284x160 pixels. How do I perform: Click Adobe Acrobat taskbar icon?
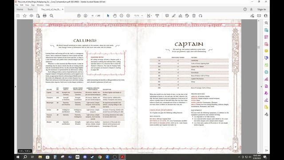[122, 157]
